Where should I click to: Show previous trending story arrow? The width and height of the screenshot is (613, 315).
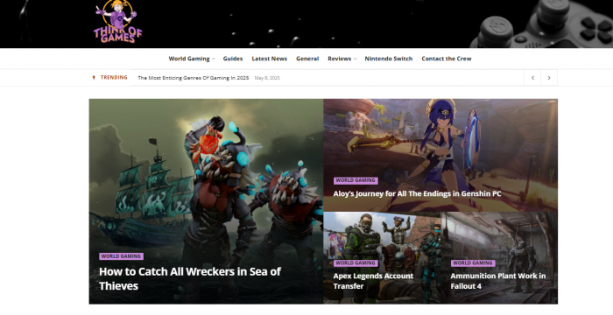click(532, 78)
